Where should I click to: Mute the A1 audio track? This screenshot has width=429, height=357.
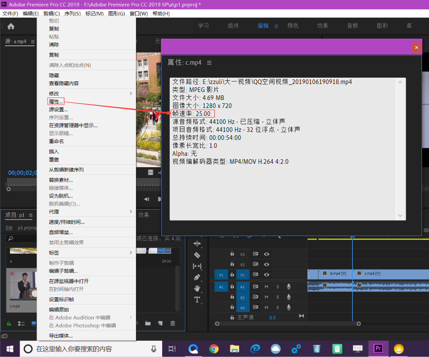point(266,287)
